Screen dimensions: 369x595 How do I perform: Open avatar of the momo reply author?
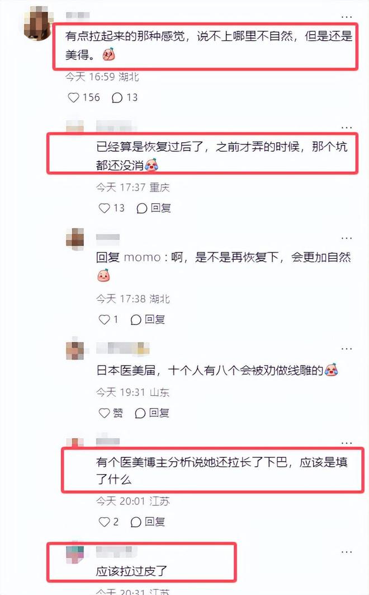click(x=75, y=238)
